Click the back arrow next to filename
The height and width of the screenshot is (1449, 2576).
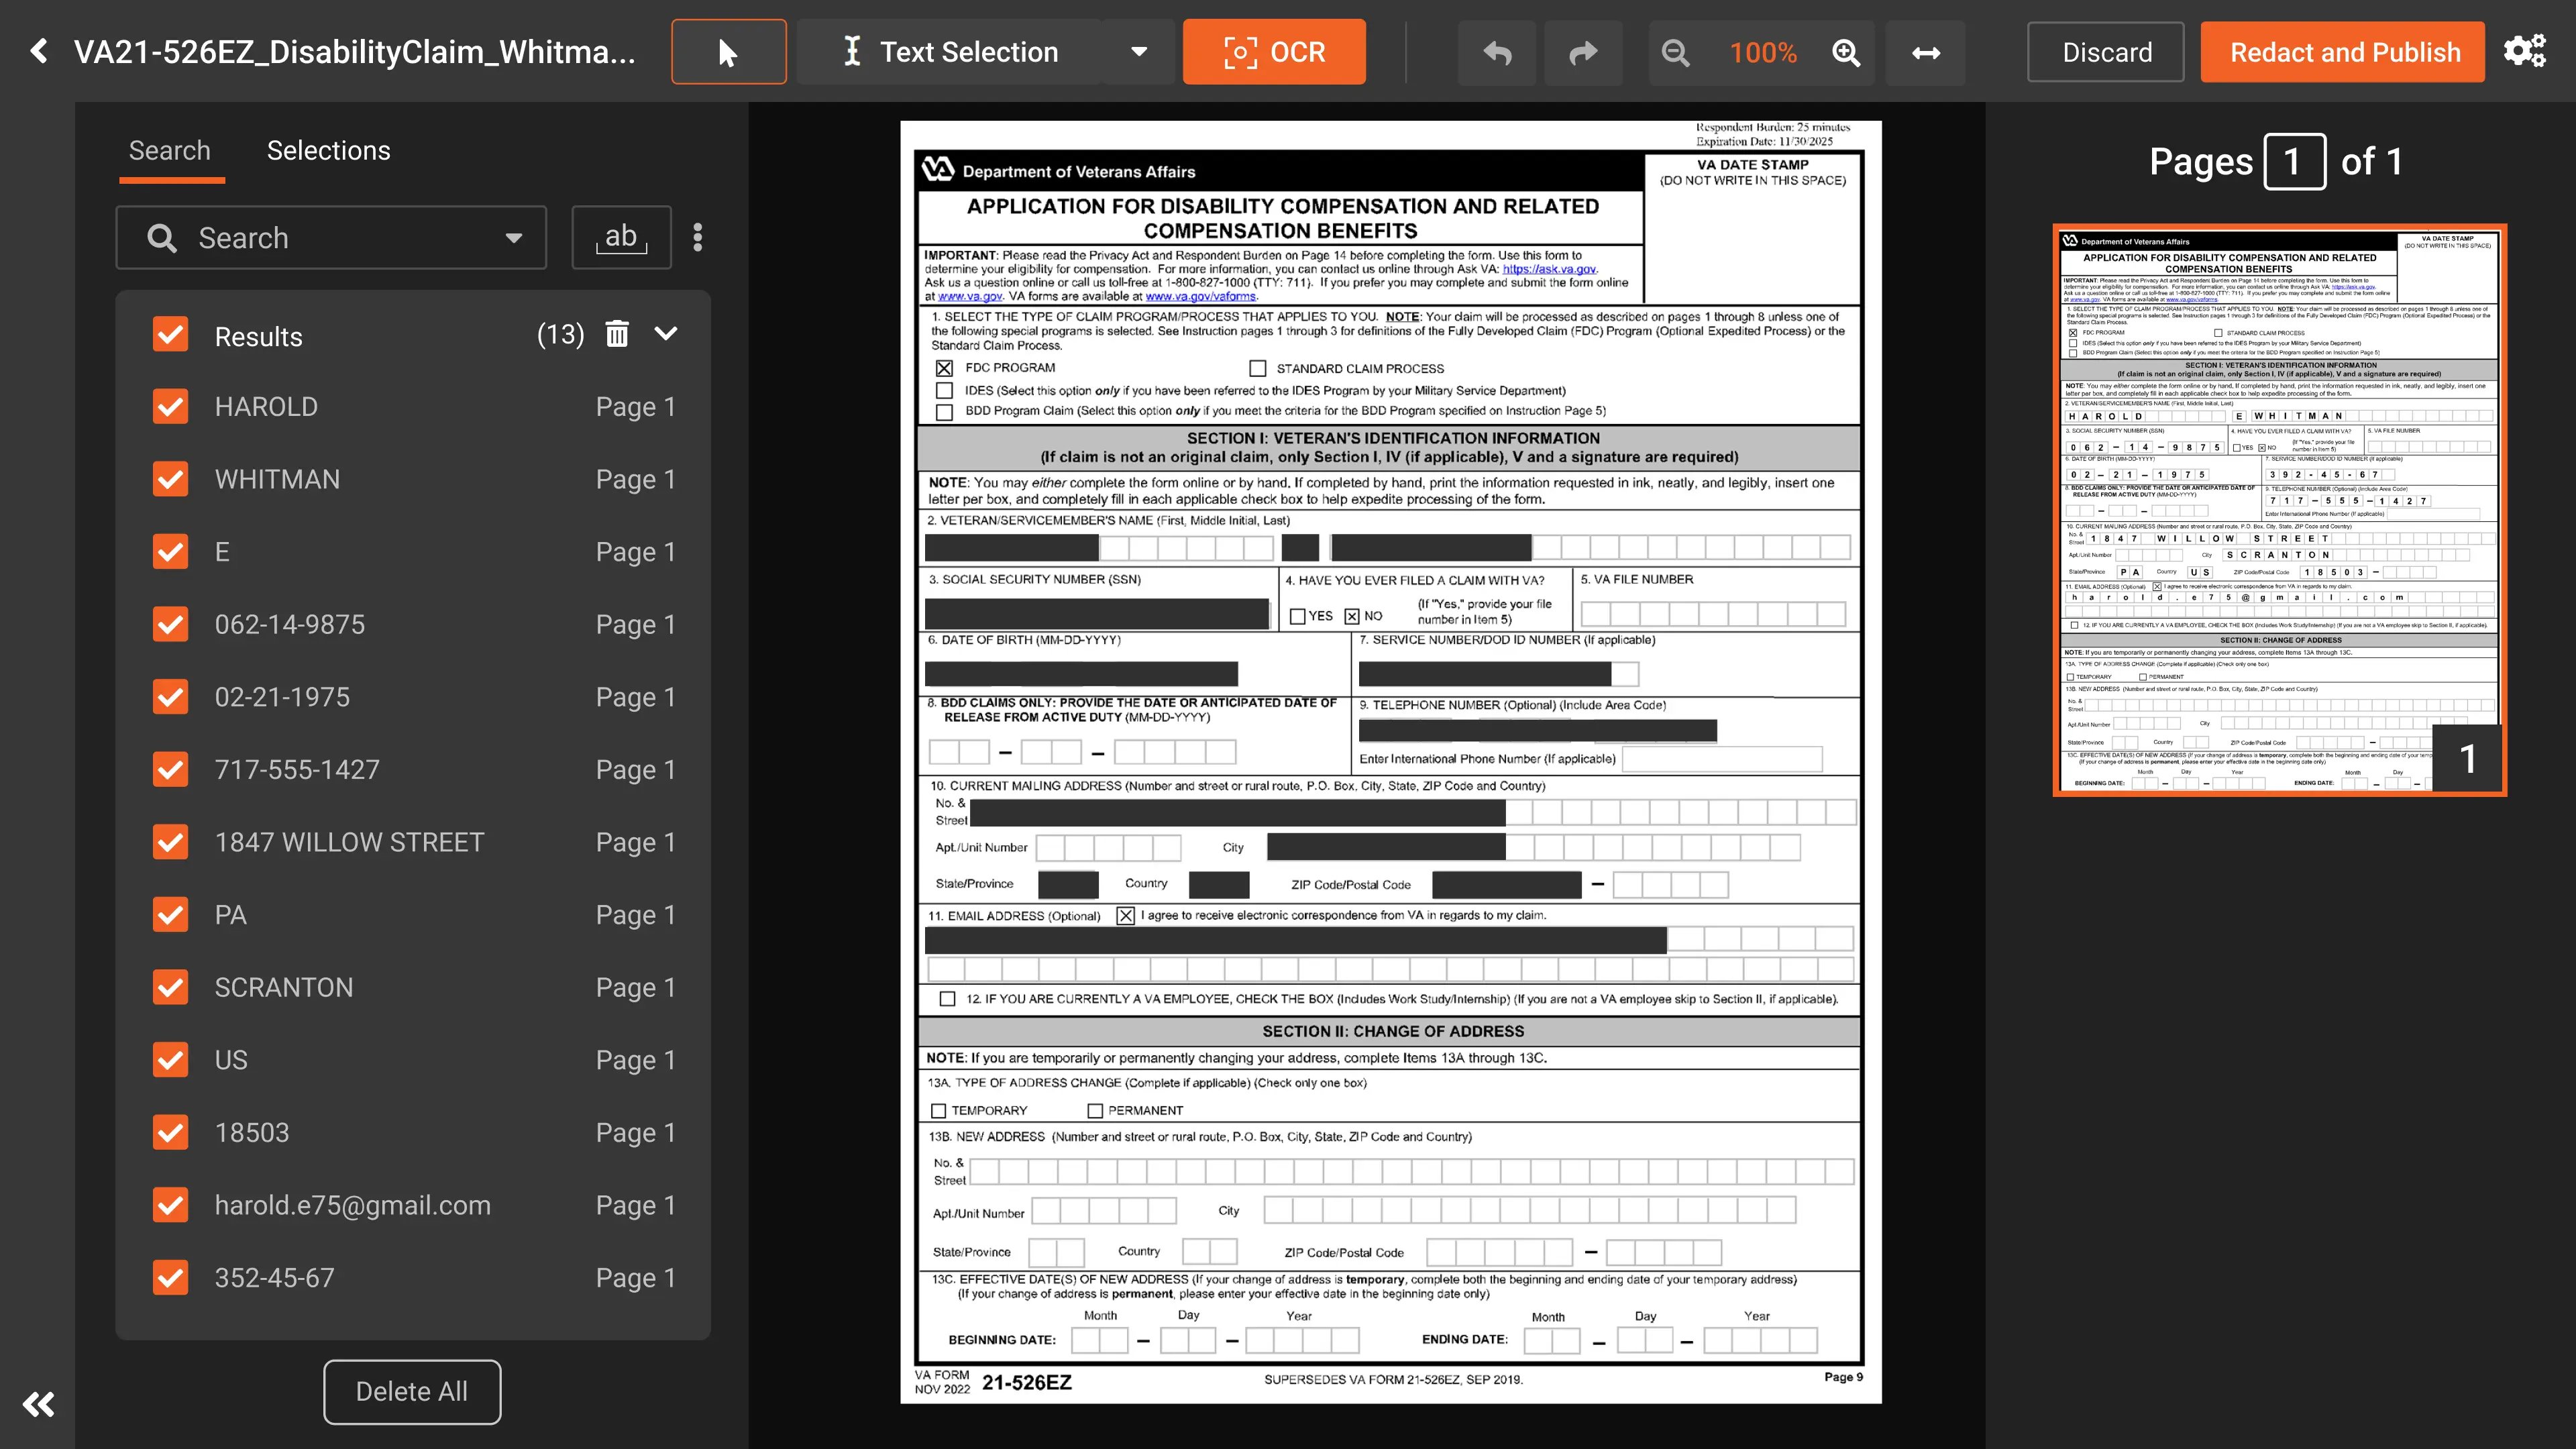coord(38,51)
